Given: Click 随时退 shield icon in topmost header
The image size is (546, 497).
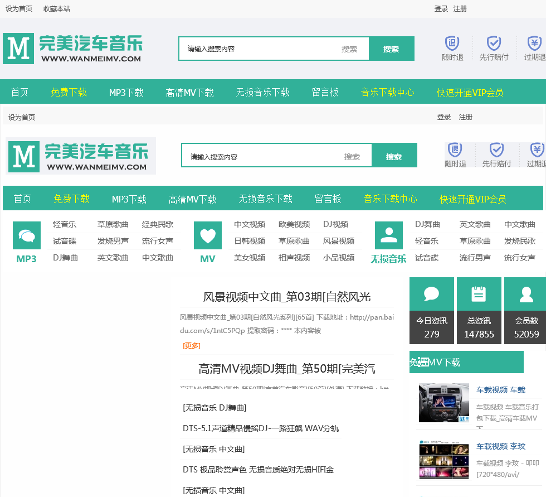Looking at the screenshot, I should 452,44.
